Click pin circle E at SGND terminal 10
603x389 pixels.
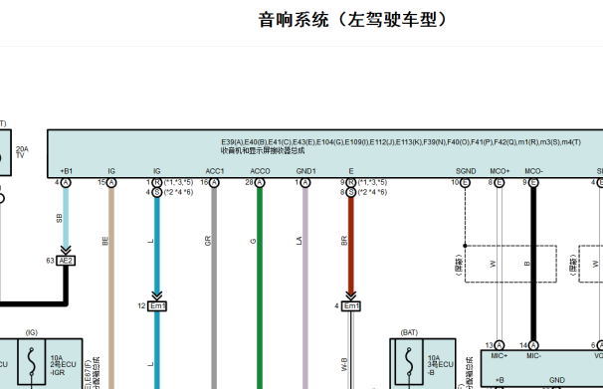[x=465, y=183]
